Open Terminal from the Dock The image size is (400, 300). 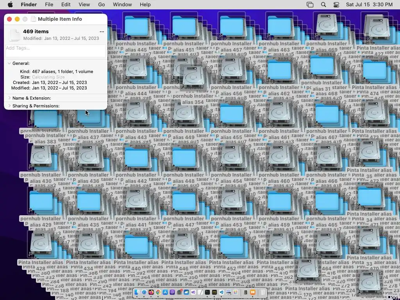click(207, 292)
